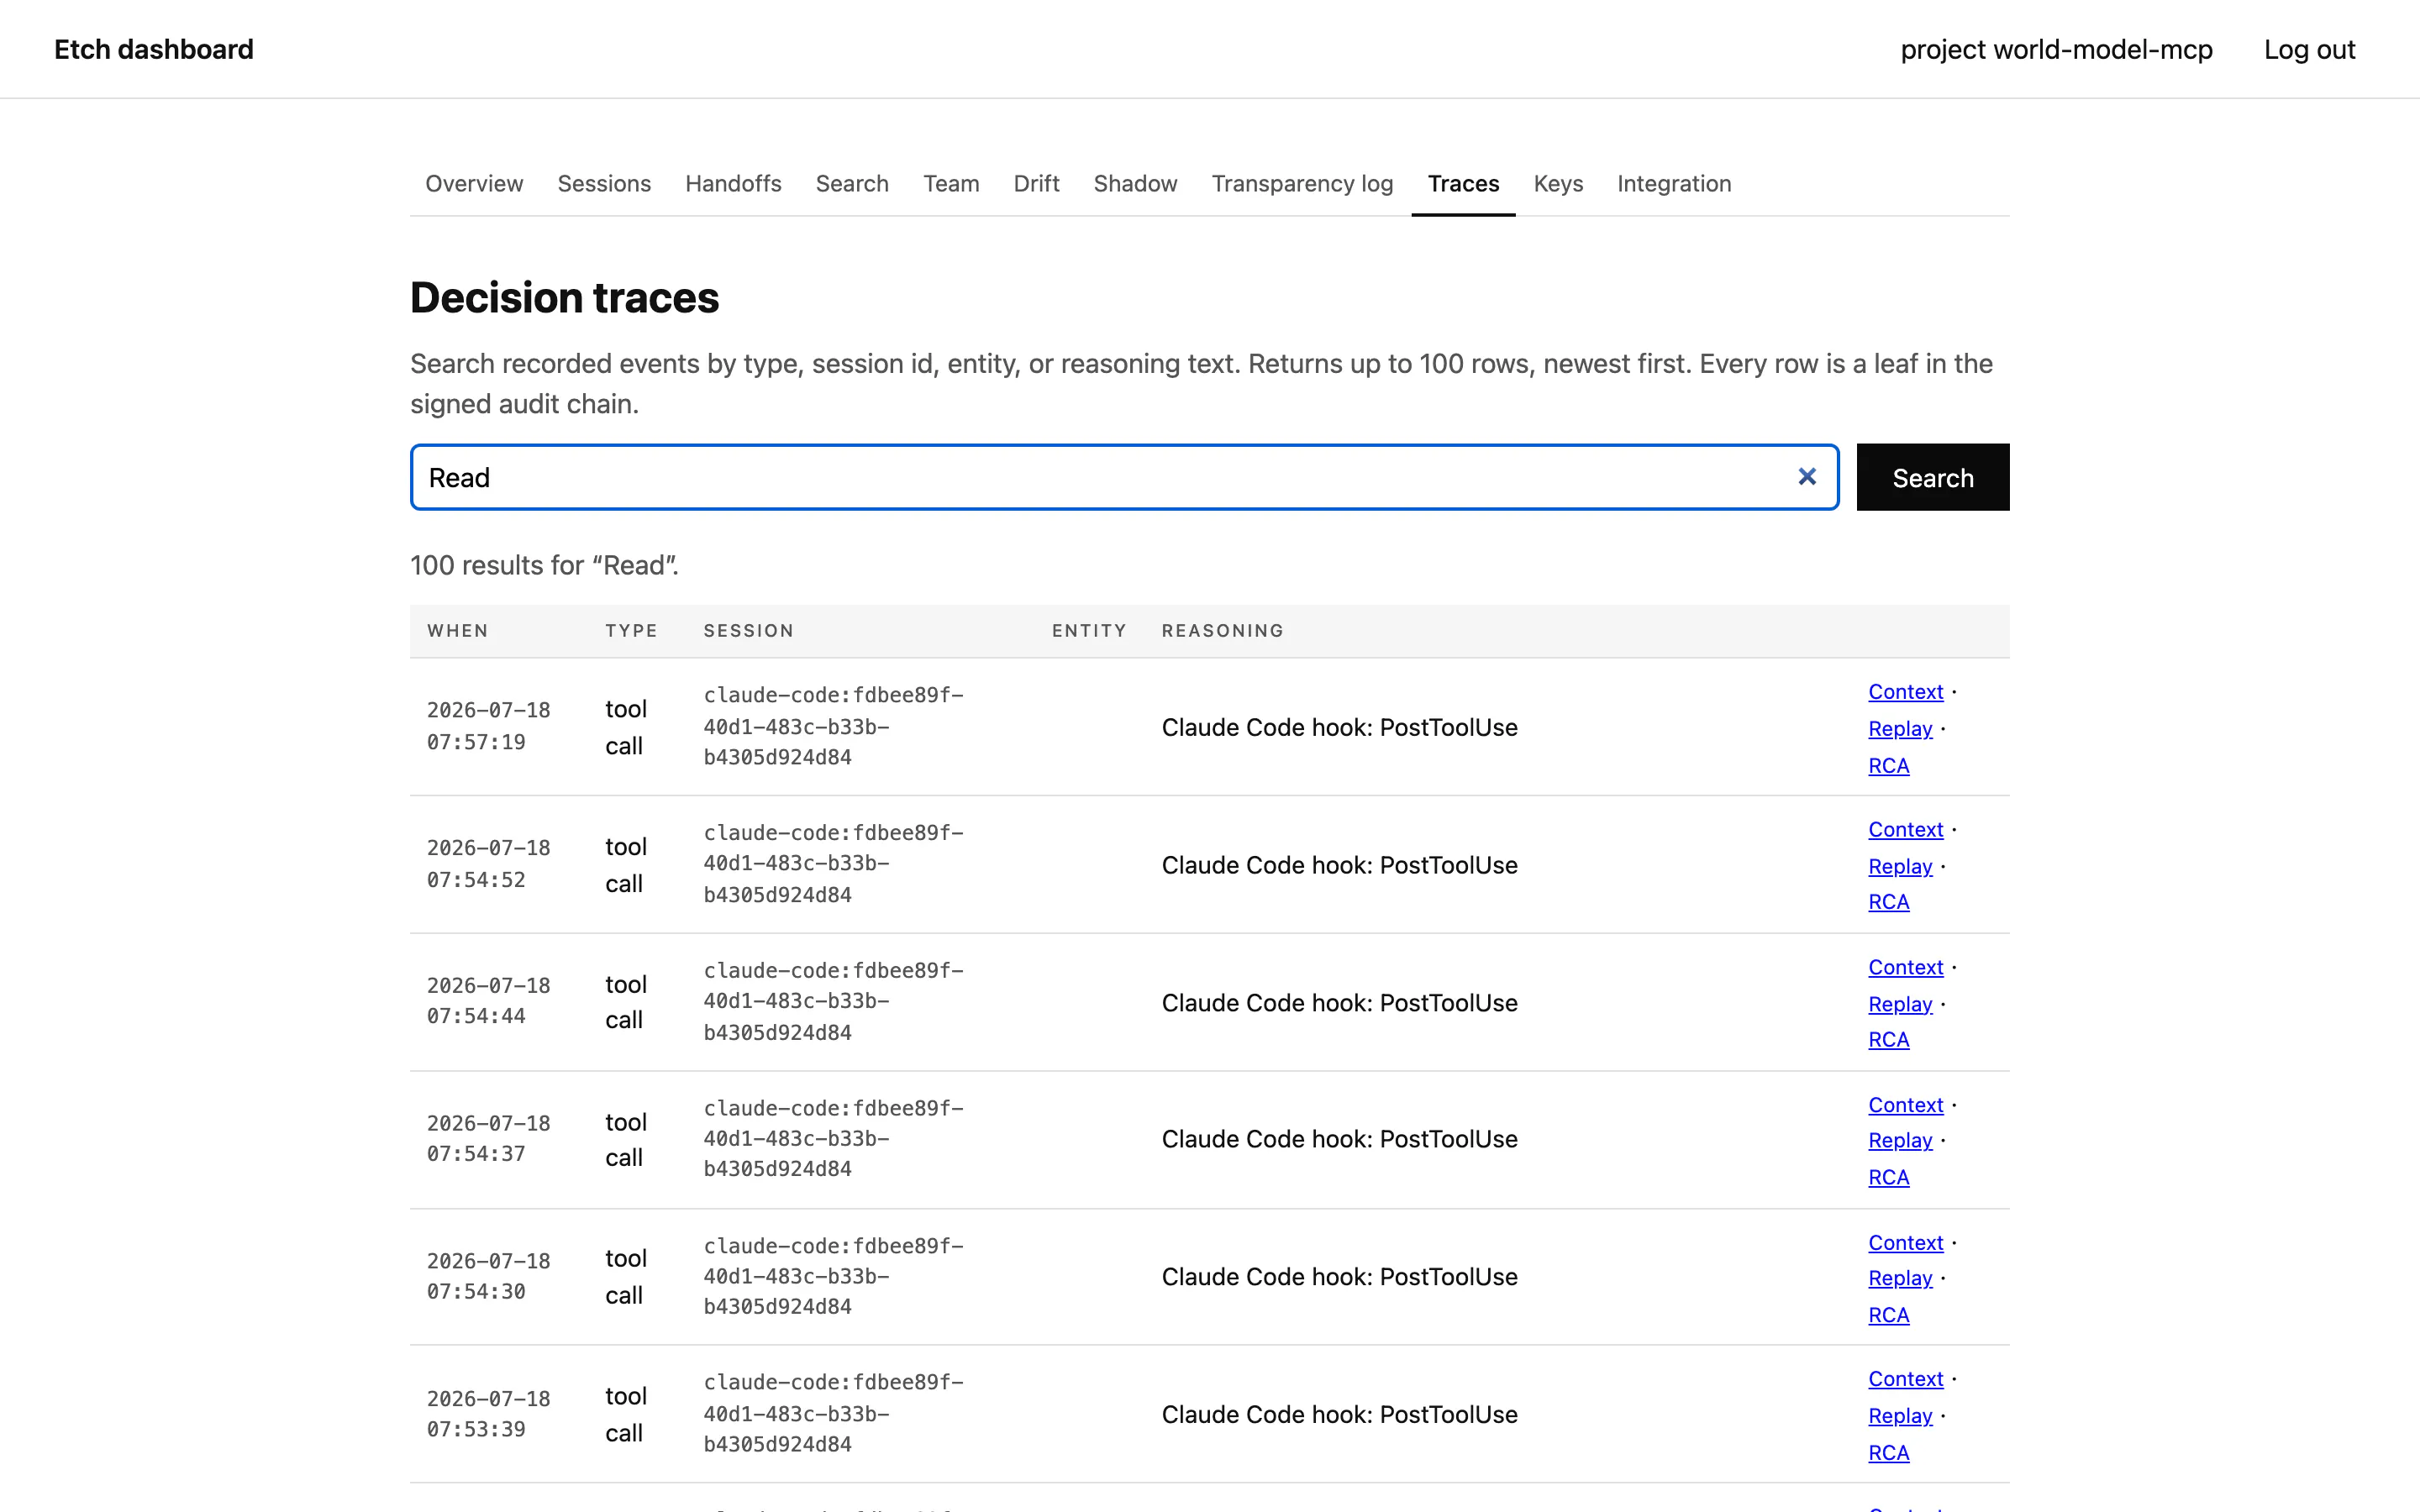Screen dimensions: 2420x1512
Task: Open project world-model-mcp link
Action: pyautogui.click(x=2056, y=49)
